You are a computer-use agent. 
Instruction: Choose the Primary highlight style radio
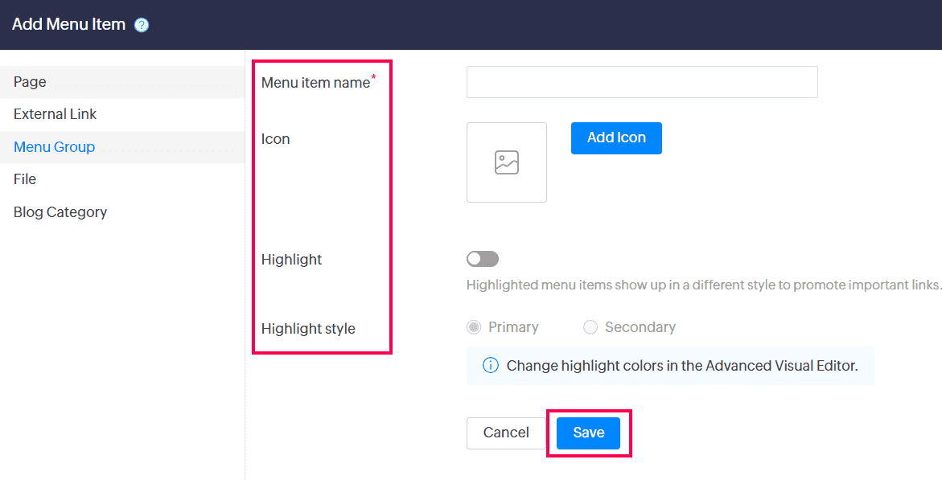[x=474, y=326]
